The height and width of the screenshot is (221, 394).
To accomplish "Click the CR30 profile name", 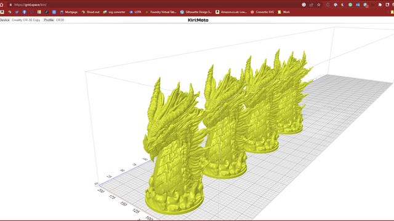I will (x=60, y=20).
